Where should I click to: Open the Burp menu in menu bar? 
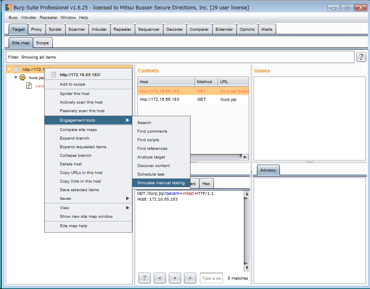tap(13, 18)
